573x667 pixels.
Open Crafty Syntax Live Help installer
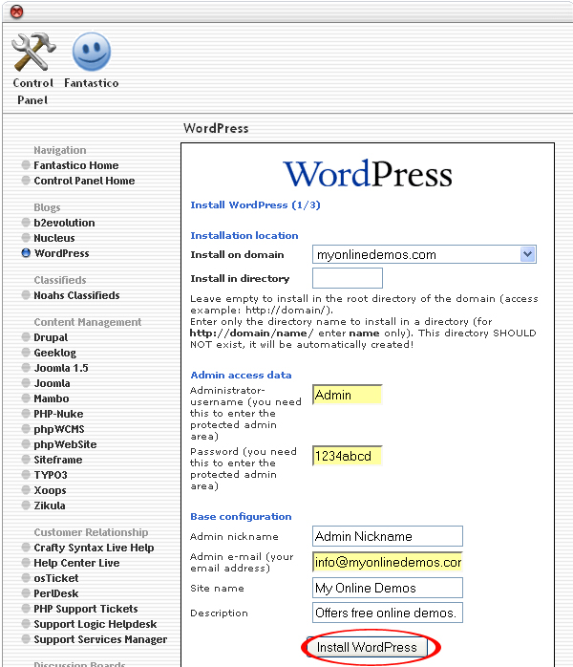click(x=94, y=548)
